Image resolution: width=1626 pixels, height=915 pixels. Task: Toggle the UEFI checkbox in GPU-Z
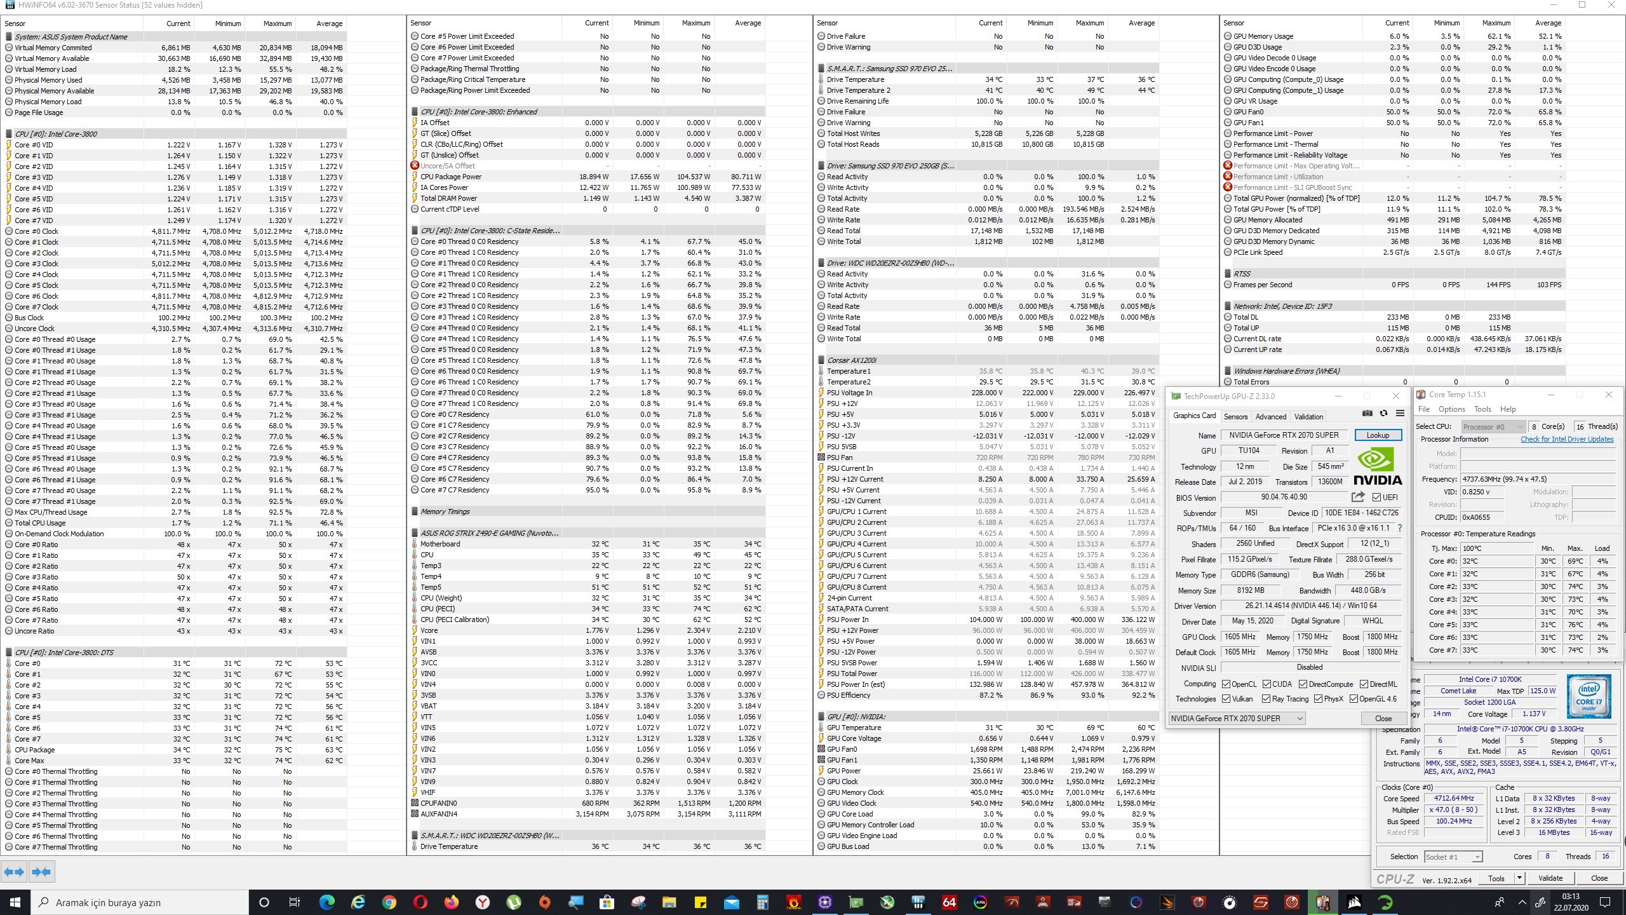coord(1377,498)
